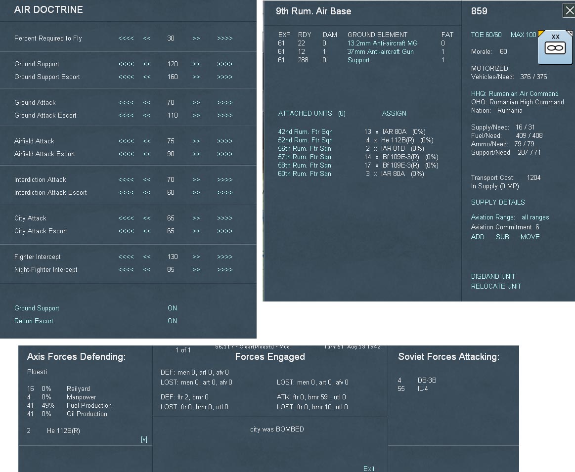Decrease Night-Fighter Intercept by small step
Screen dimensions: 575x472
(147, 269)
